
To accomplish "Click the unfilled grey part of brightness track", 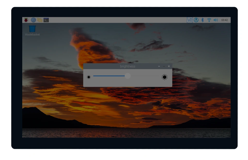I will [145, 76].
